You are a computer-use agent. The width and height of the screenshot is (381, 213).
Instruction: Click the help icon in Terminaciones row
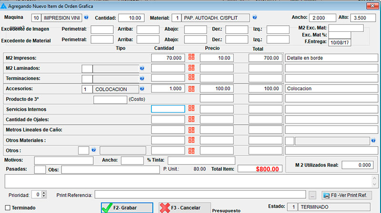point(142,78)
